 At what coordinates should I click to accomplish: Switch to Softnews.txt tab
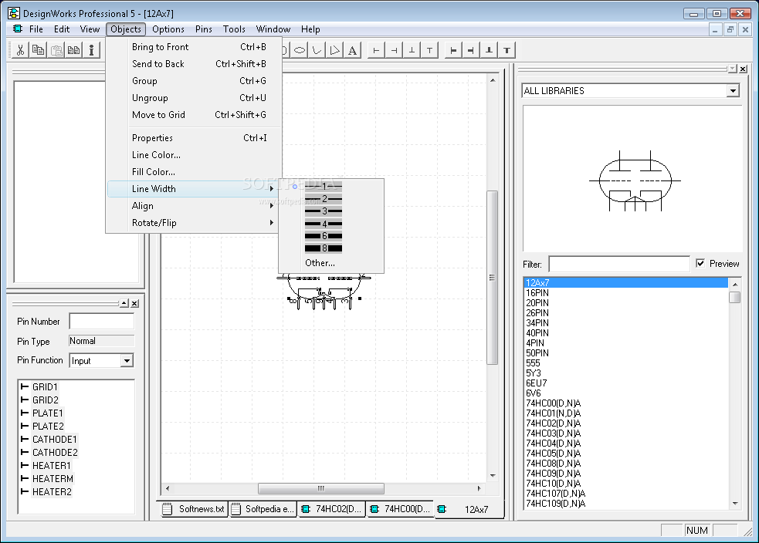(x=194, y=508)
